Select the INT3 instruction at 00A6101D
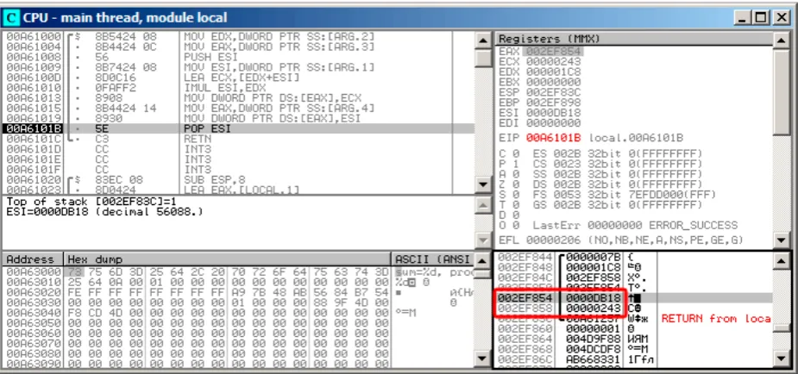Image resolution: width=798 pixels, height=374 pixels. (x=239, y=149)
